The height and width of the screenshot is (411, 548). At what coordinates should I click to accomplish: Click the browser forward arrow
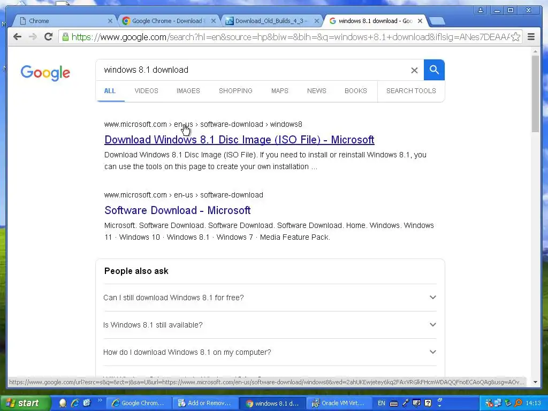click(33, 37)
